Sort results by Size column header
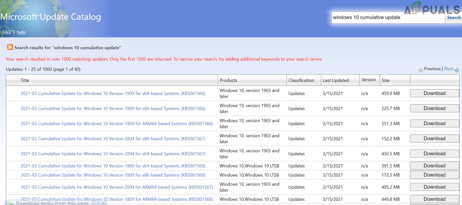This screenshot has height=205, width=462. point(385,80)
